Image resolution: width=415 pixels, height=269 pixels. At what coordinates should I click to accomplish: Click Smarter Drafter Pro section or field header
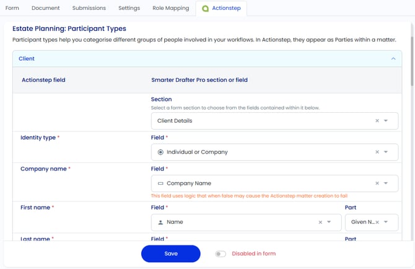(x=199, y=80)
